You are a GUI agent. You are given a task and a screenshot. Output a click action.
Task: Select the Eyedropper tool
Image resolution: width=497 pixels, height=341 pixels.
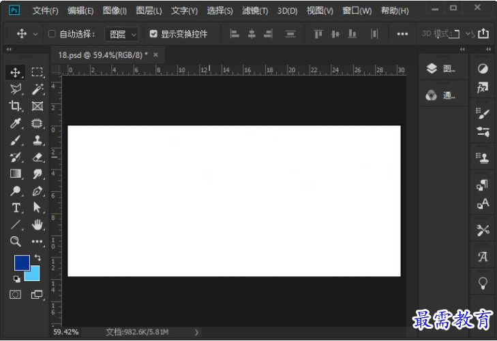[x=15, y=123]
